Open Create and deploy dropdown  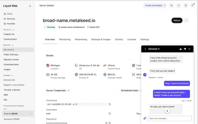point(155,5)
